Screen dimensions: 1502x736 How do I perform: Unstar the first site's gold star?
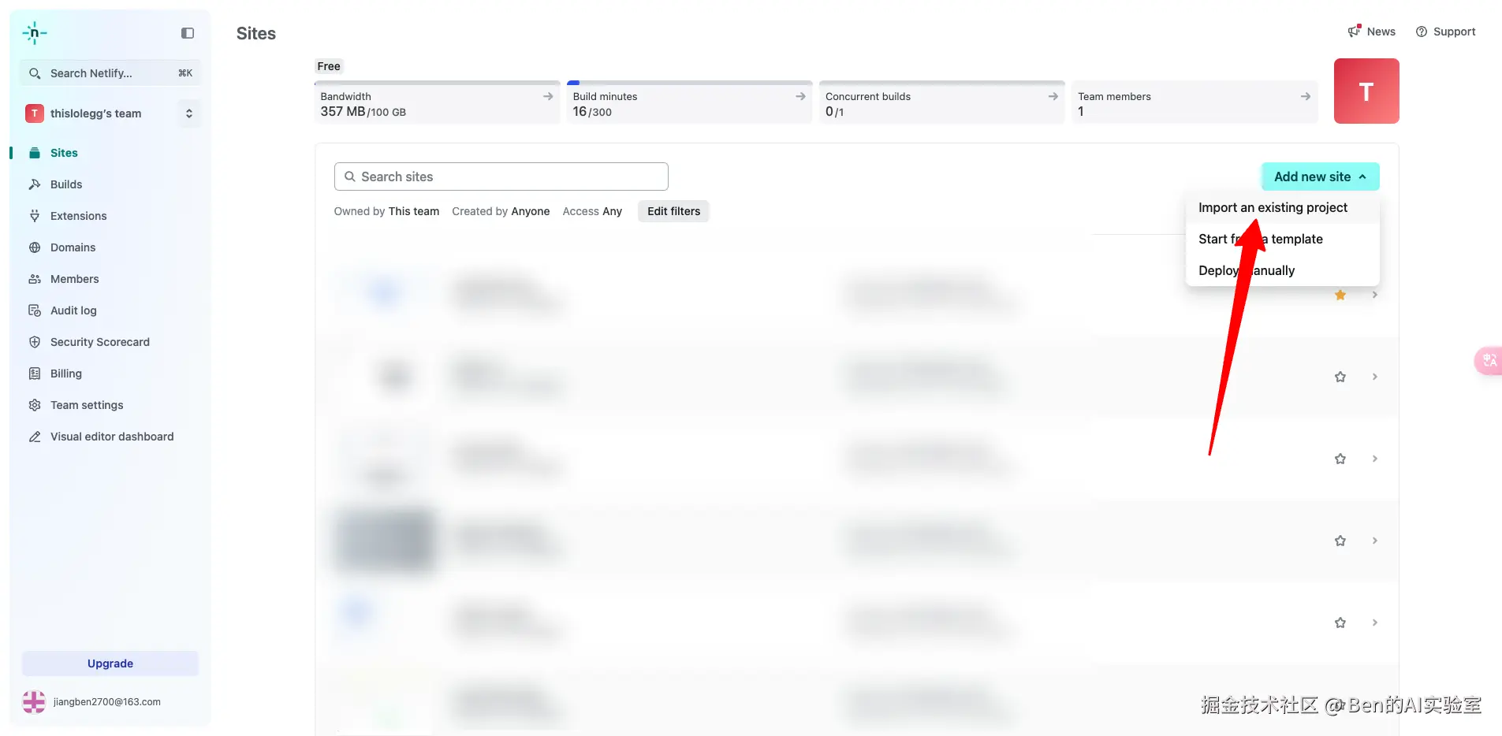click(x=1340, y=295)
